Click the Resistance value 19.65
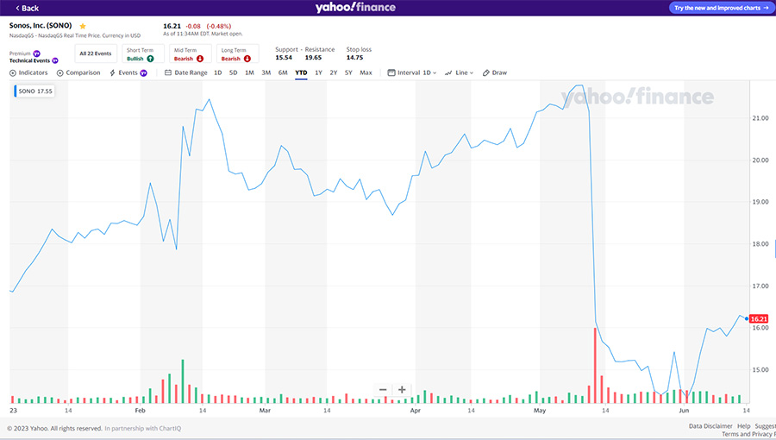 (x=313, y=58)
